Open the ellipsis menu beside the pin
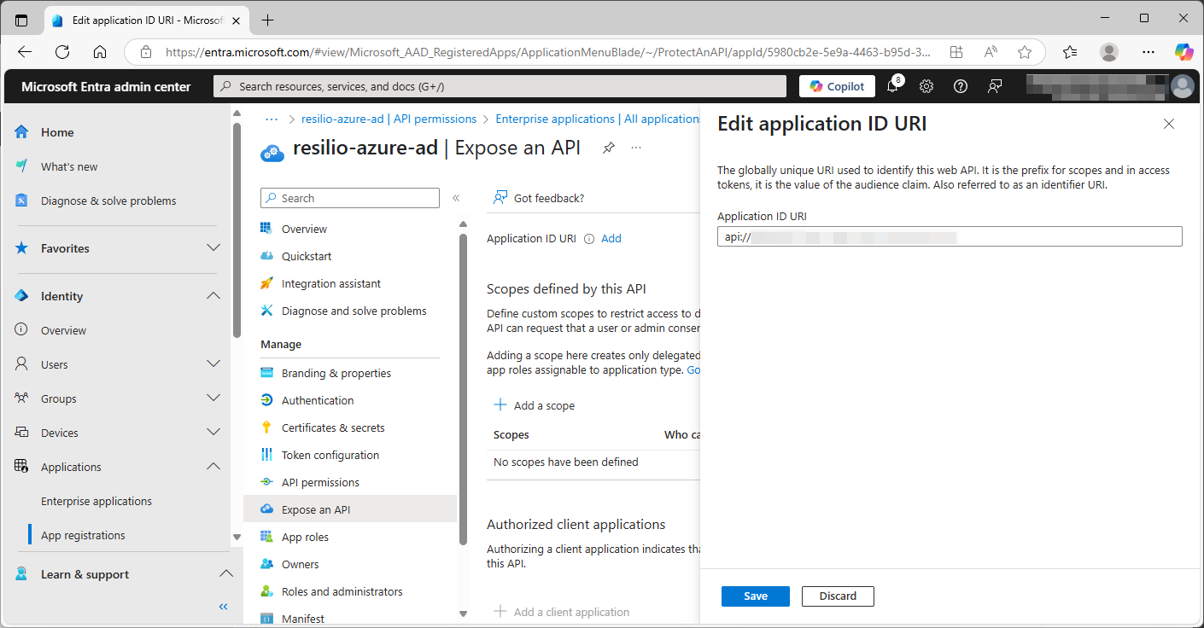Screen dimensions: 1204x628 coord(635,148)
